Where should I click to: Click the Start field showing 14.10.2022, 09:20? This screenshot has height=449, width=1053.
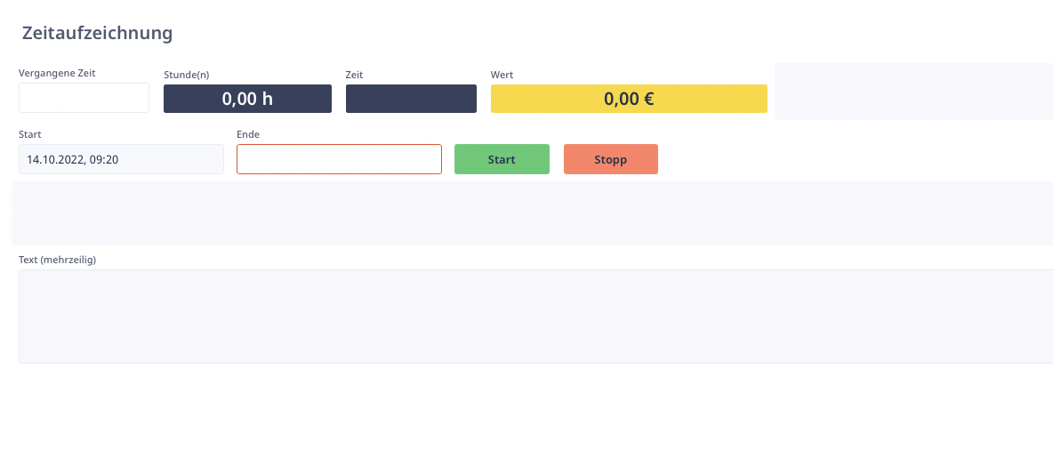pos(121,159)
